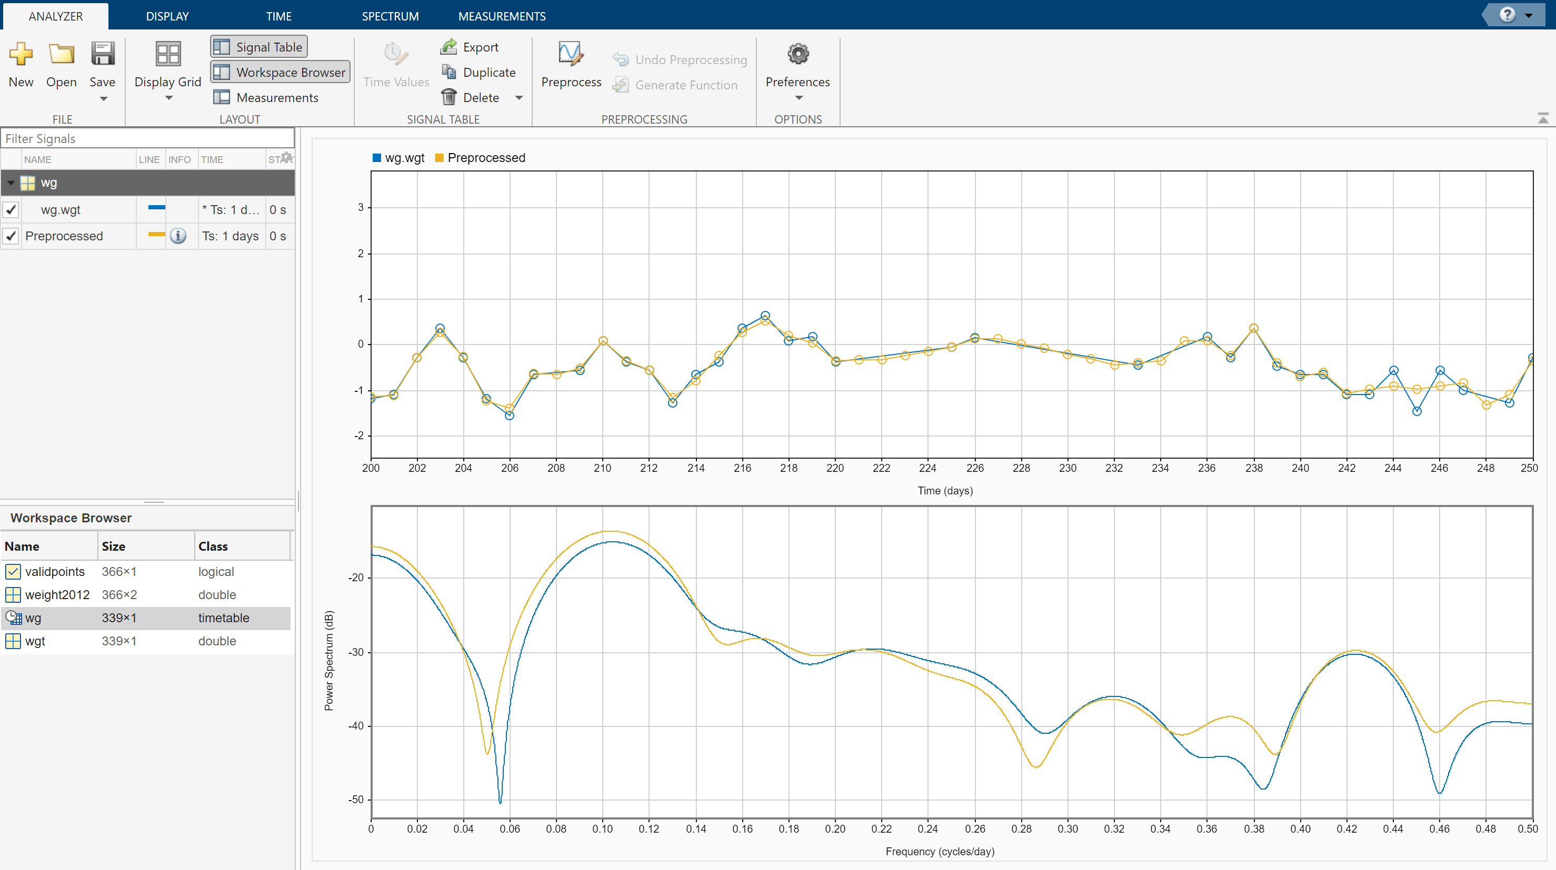Click signal table settings gear icon
Screen dimensions: 1556x870
[x=287, y=158]
